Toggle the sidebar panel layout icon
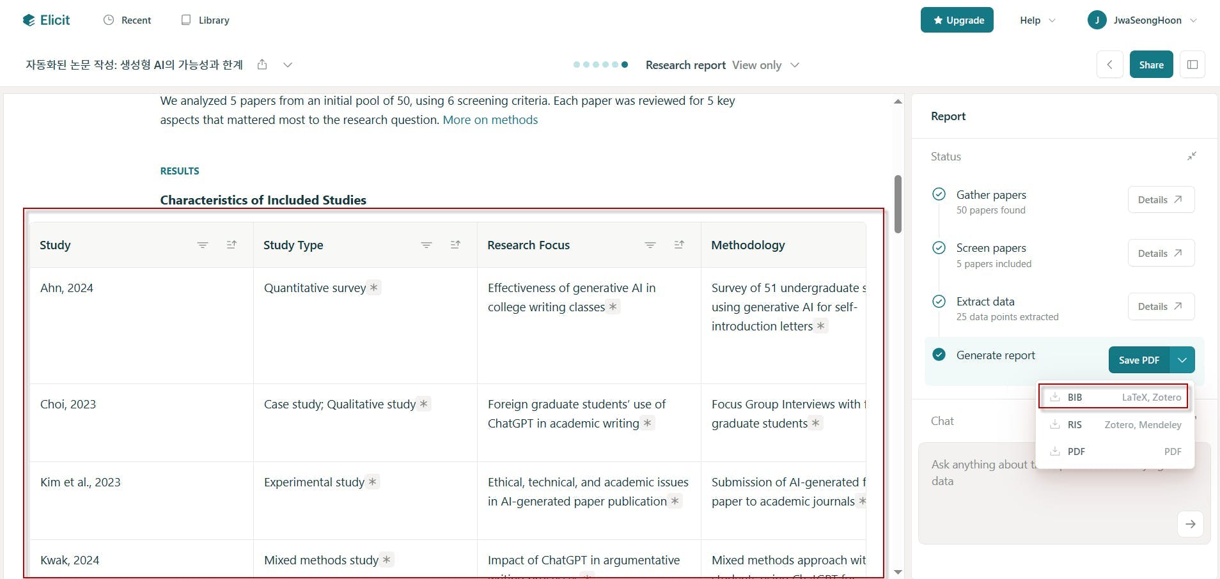Screen dimensions: 1220x579 pyautogui.click(x=1193, y=65)
